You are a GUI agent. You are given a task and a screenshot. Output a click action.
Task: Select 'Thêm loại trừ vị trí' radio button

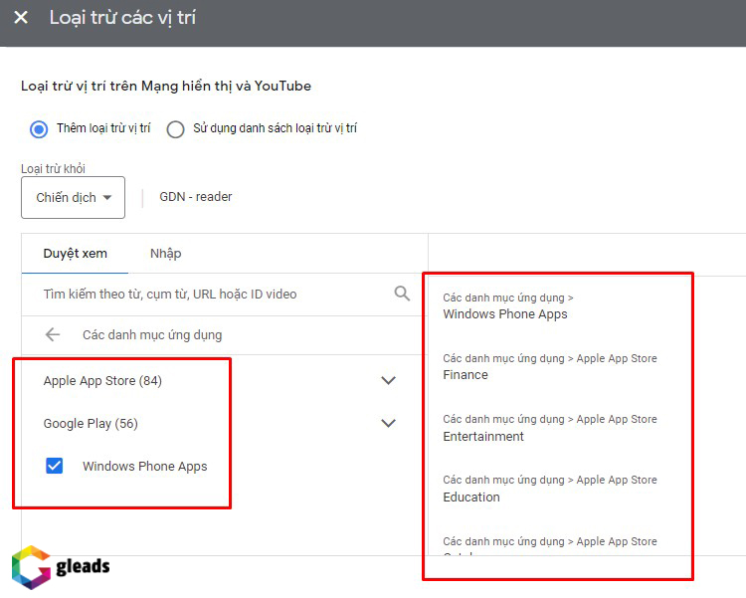point(39,128)
